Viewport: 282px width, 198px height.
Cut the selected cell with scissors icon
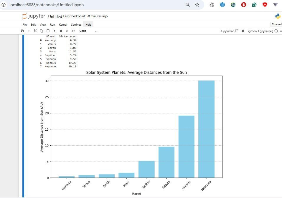(35, 31)
